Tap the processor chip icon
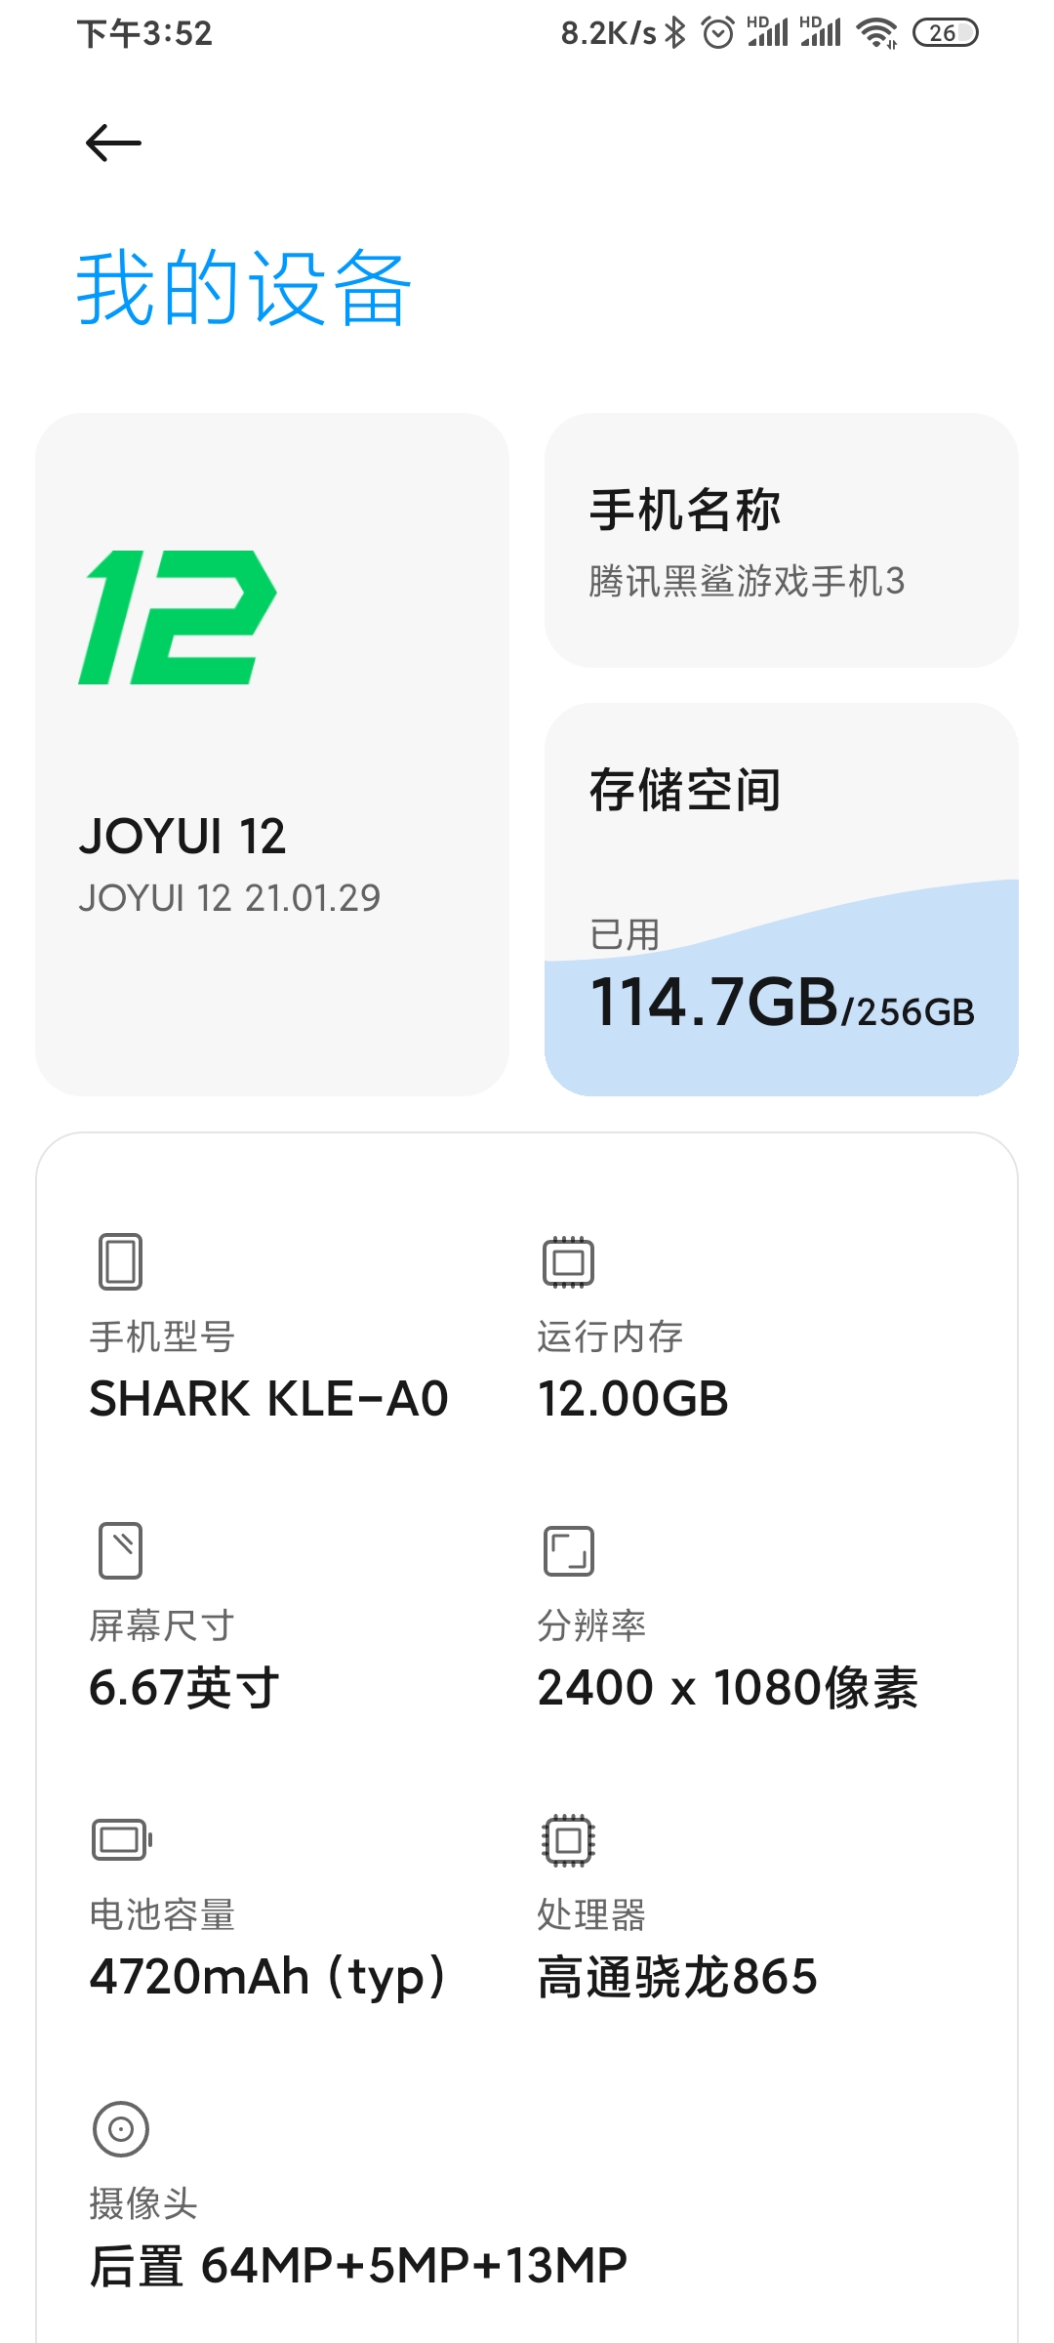 click(568, 1840)
